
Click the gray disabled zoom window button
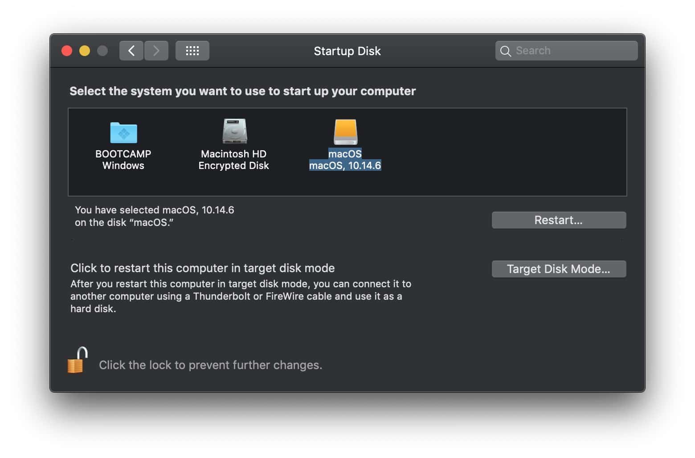[102, 51]
